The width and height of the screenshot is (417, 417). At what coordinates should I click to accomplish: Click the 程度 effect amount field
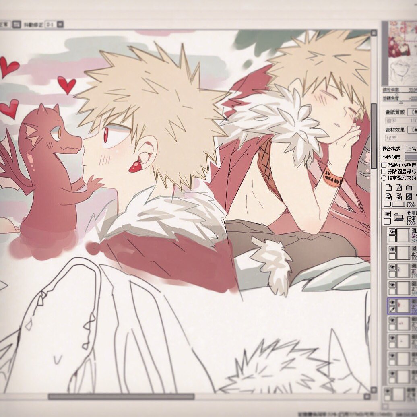tap(401, 138)
